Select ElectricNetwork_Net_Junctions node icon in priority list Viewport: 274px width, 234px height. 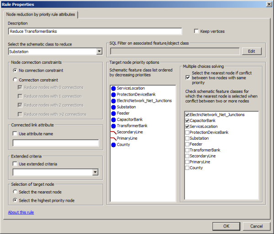point(113,101)
